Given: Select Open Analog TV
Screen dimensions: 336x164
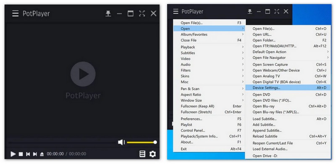Looking at the screenshot, I should (288, 76).
